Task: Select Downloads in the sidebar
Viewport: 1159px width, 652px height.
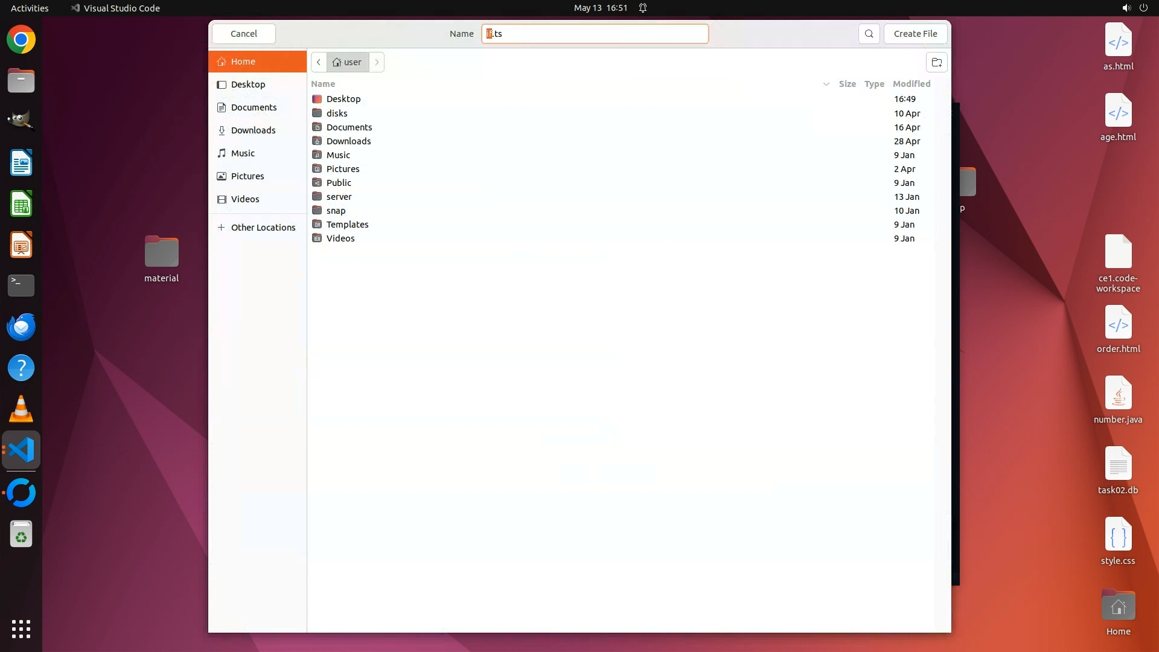Action: 253,130
